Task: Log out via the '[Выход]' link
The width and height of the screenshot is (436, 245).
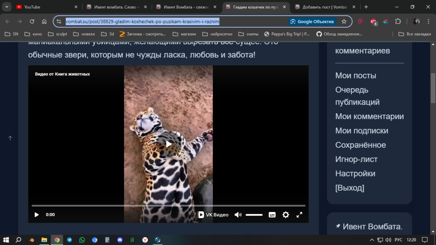Action: point(350,188)
